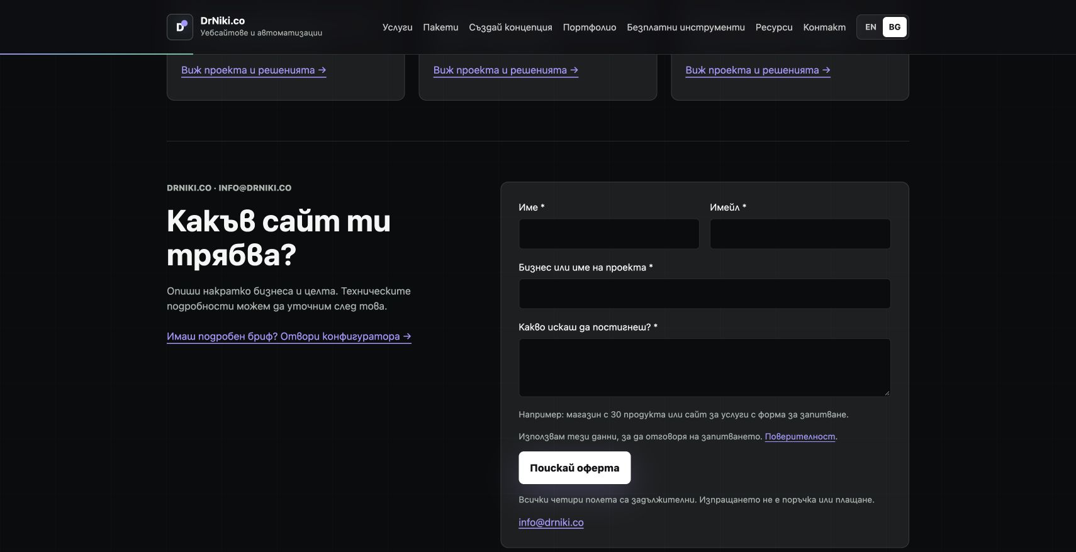This screenshot has width=1076, height=552.
Task: Open the Портфолио navigation link
Action: pyautogui.click(x=590, y=27)
